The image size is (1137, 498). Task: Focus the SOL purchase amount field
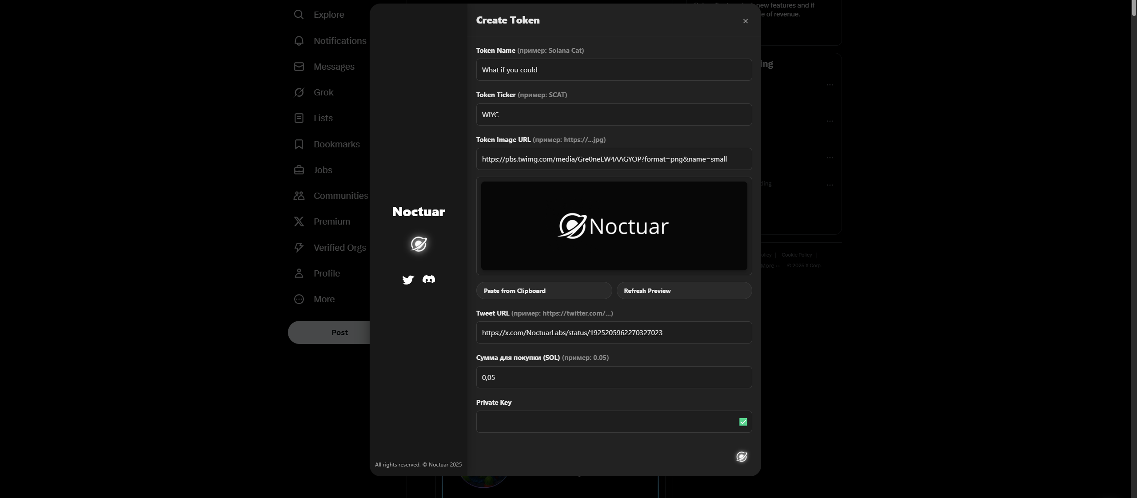[x=614, y=377]
